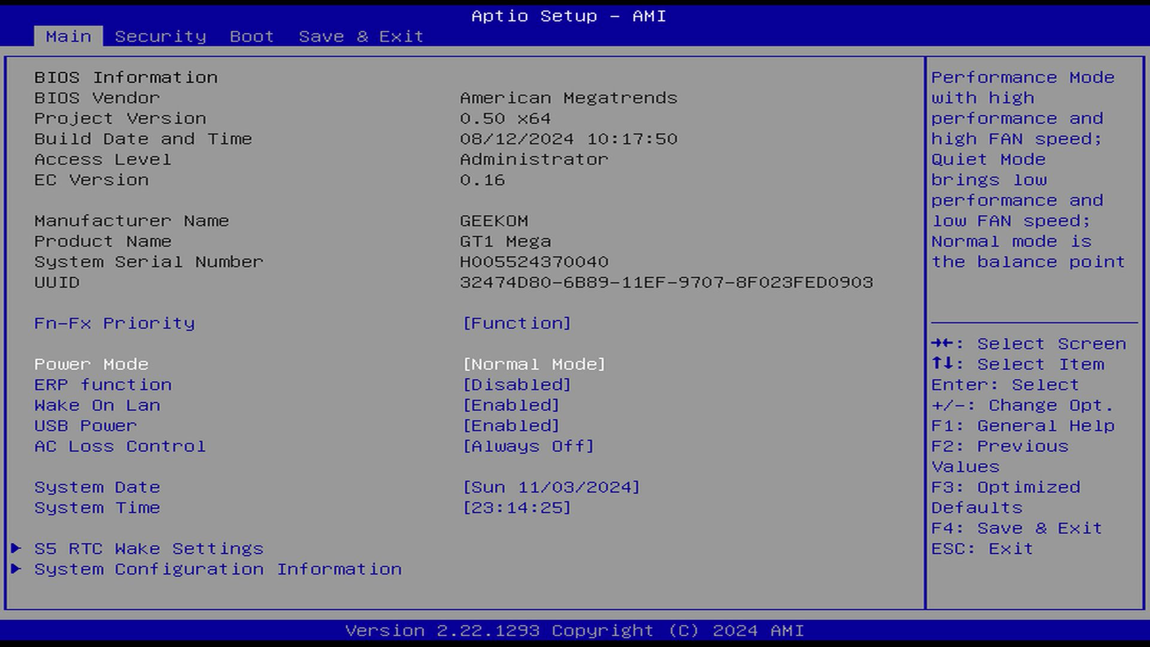The image size is (1150, 647).
Task: Click the Product Name value GT1 Mega
Action: [506, 241]
